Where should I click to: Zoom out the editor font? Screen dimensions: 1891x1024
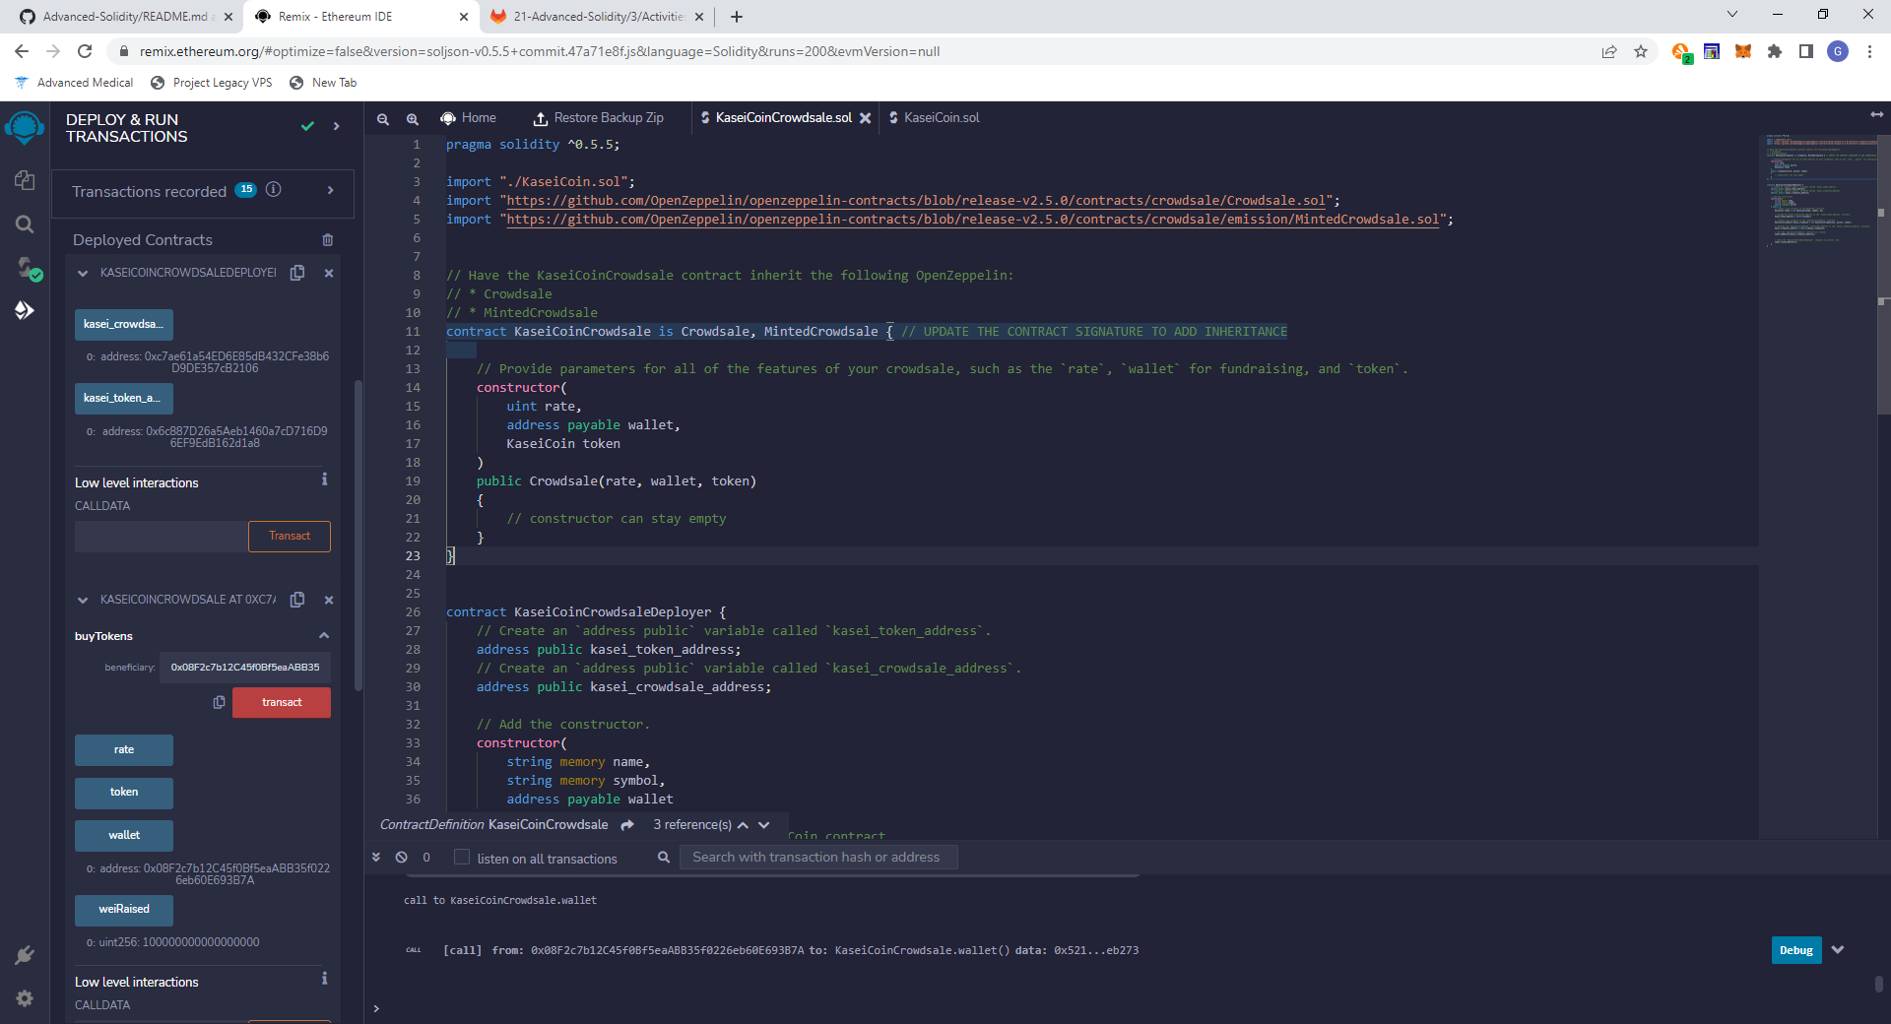point(383,119)
